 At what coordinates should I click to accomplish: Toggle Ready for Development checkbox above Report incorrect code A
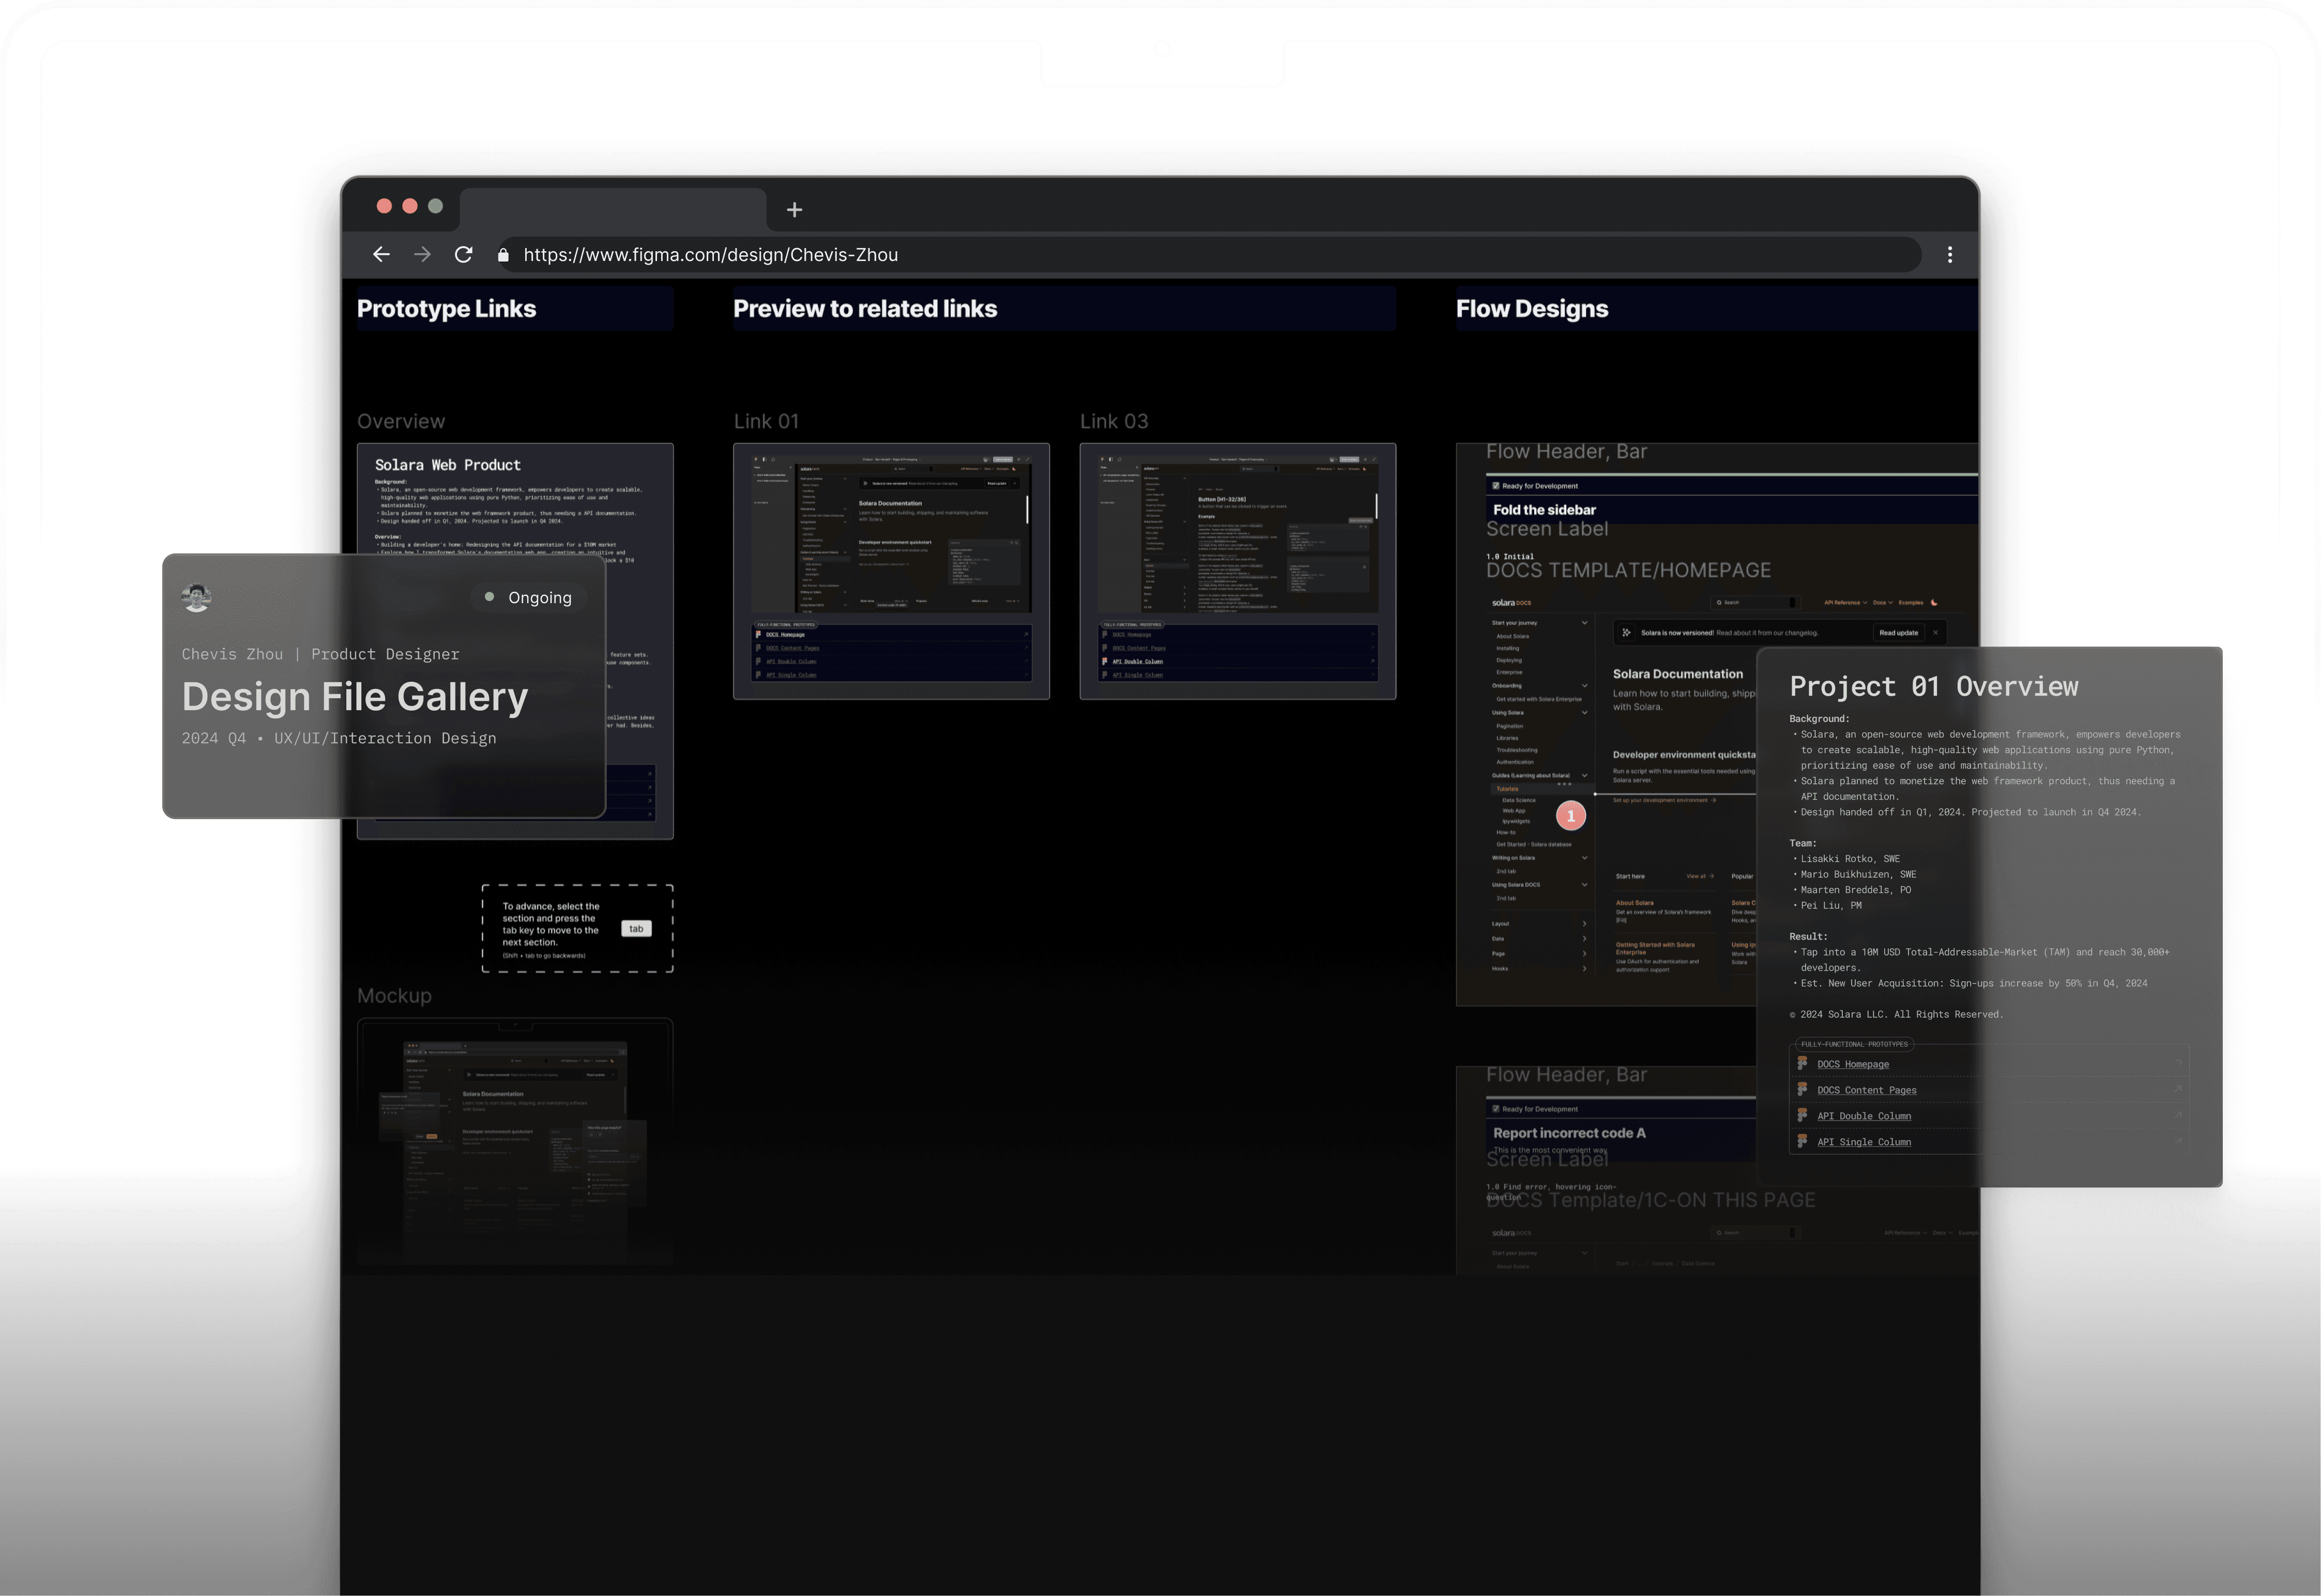click(1496, 1109)
